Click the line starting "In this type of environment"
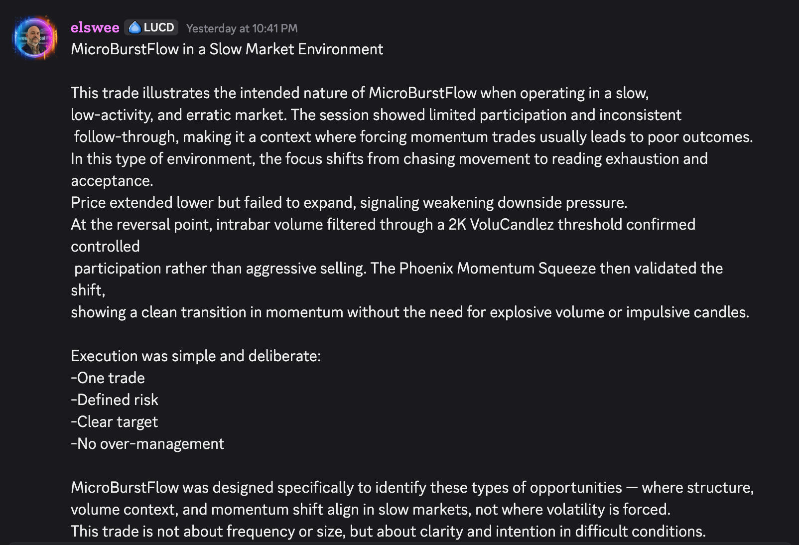This screenshot has width=799, height=545. [x=389, y=159]
